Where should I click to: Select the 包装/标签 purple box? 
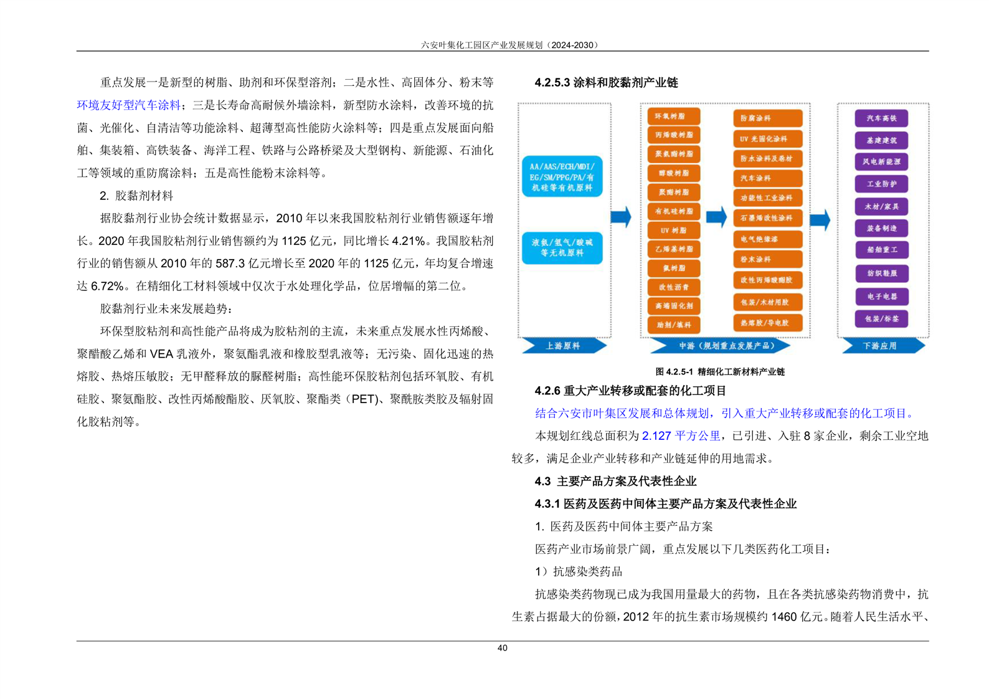881,319
